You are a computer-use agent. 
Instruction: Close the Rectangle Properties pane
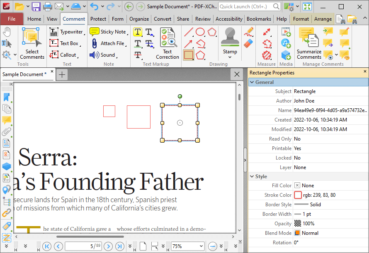click(x=365, y=71)
